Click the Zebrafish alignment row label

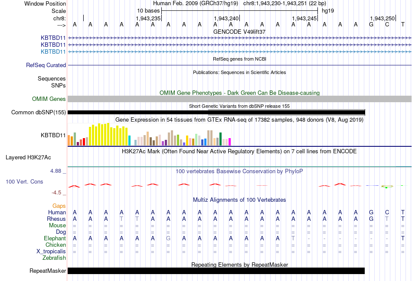tap(54, 258)
